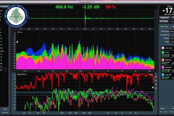Toggle the Live Avg trace checkbox
This screenshot has height=116, width=174.
pyautogui.click(x=162, y=47)
